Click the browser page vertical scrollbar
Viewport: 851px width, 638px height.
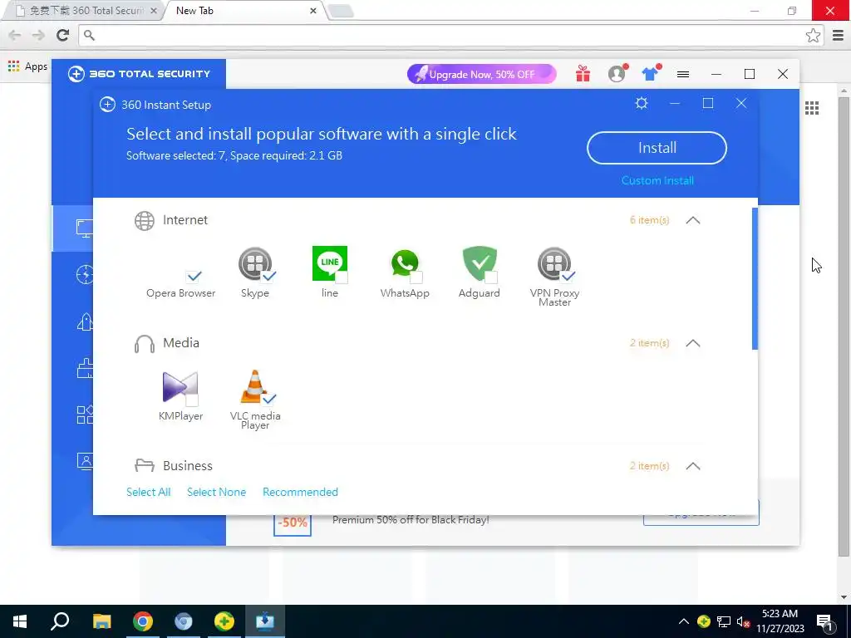click(x=844, y=326)
